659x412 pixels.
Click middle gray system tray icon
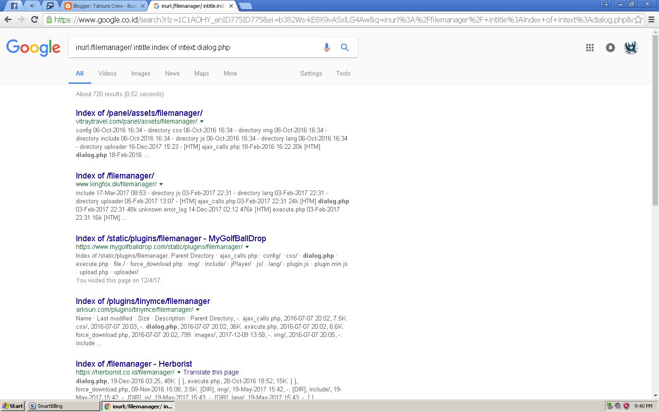pos(618,406)
